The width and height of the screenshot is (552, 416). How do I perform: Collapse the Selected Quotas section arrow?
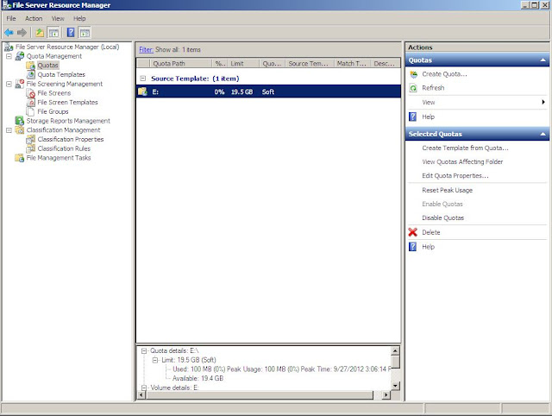tap(543, 134)
